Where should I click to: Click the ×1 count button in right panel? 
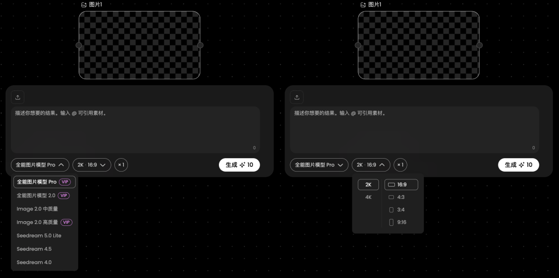click(x=400, y=165)
